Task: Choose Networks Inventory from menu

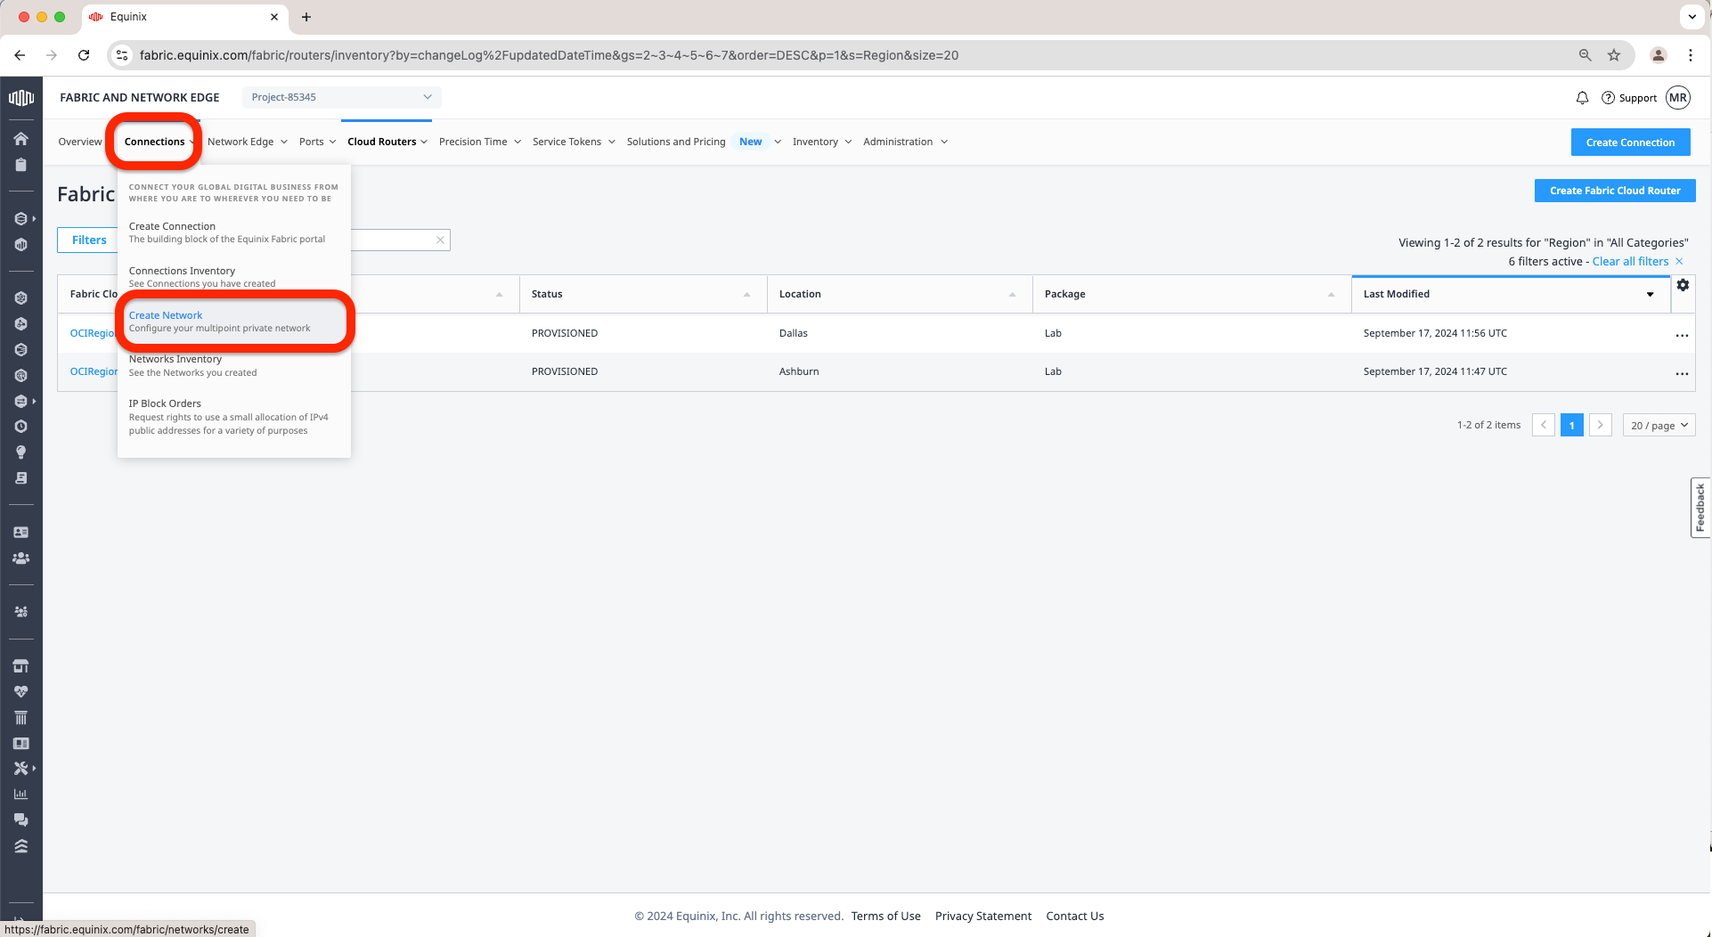Action: click(175, 360)
